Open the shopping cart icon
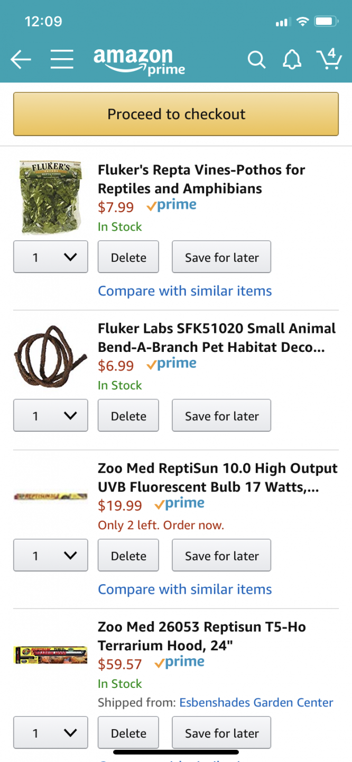 tap(329, 59)
